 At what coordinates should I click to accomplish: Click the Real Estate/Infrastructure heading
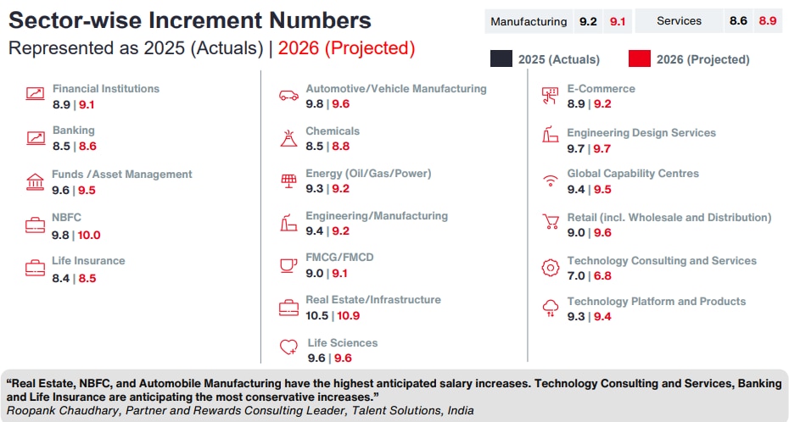[x=373, y=299]
